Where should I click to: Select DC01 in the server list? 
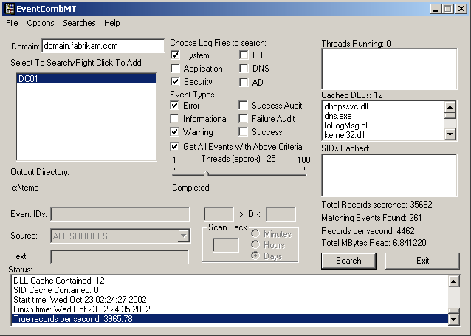[x=86, y=78]
